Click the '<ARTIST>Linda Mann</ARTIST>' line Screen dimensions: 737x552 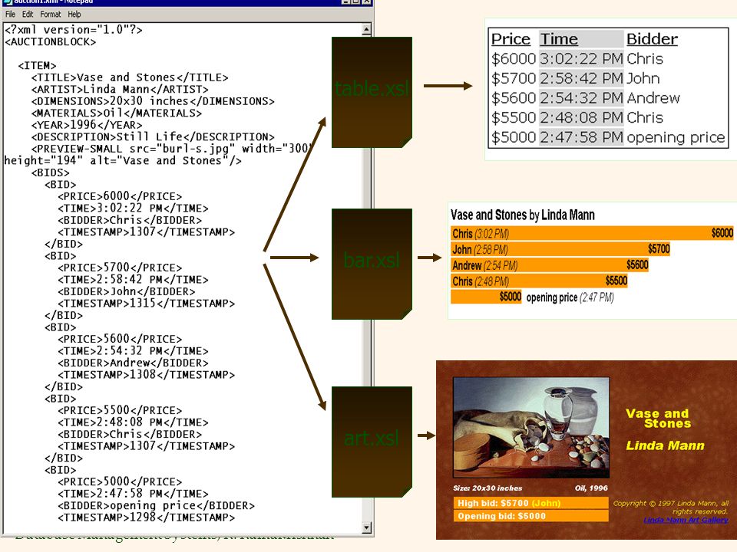click(x=120, y=89)
